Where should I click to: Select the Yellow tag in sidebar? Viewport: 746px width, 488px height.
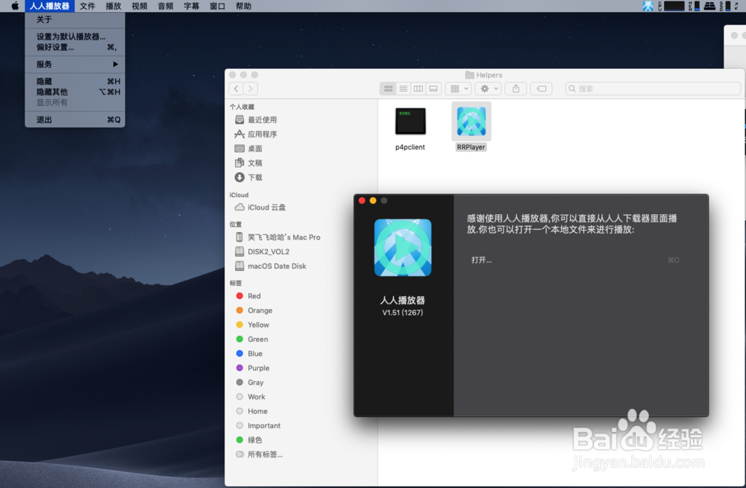click(253, 325)
